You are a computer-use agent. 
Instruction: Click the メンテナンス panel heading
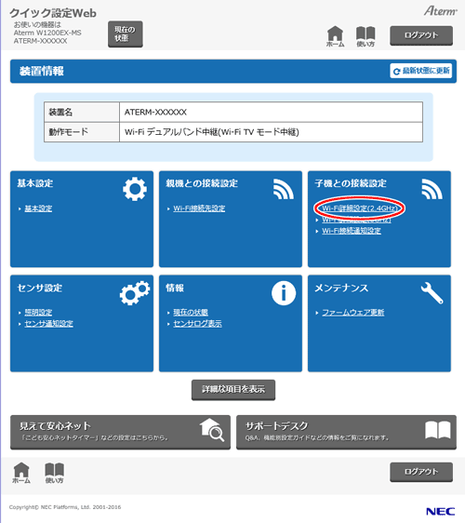(341, 288)
